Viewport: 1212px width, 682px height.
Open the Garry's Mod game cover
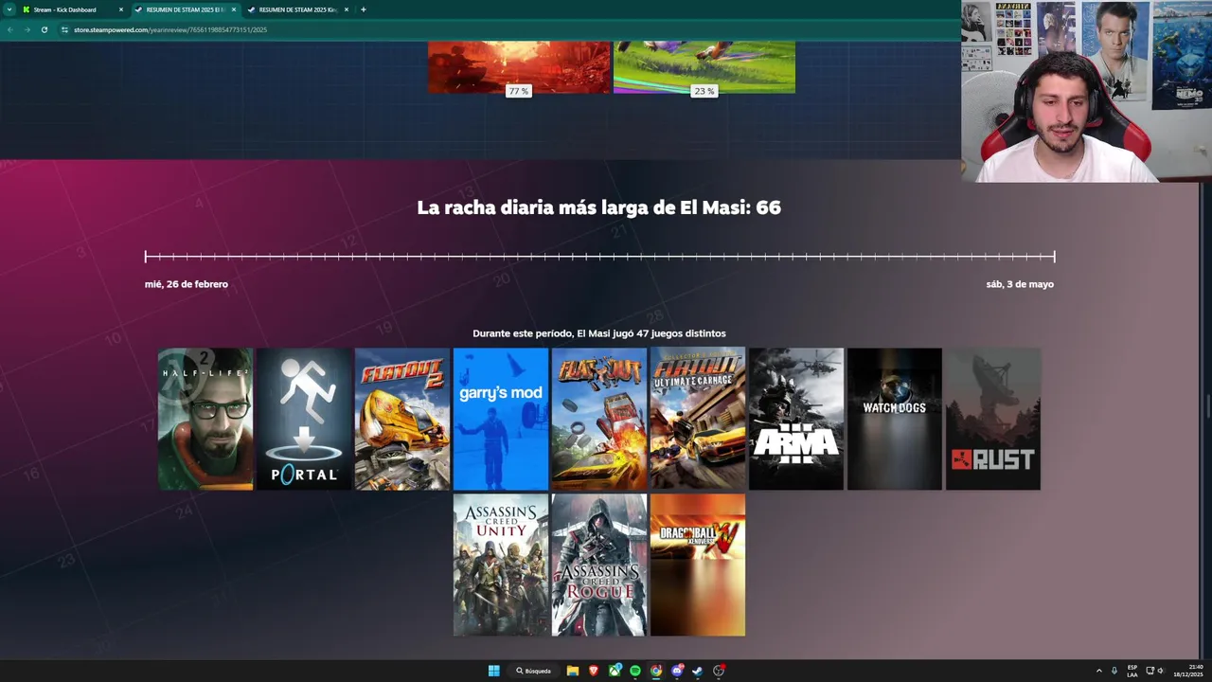click(x=501, y=419)
